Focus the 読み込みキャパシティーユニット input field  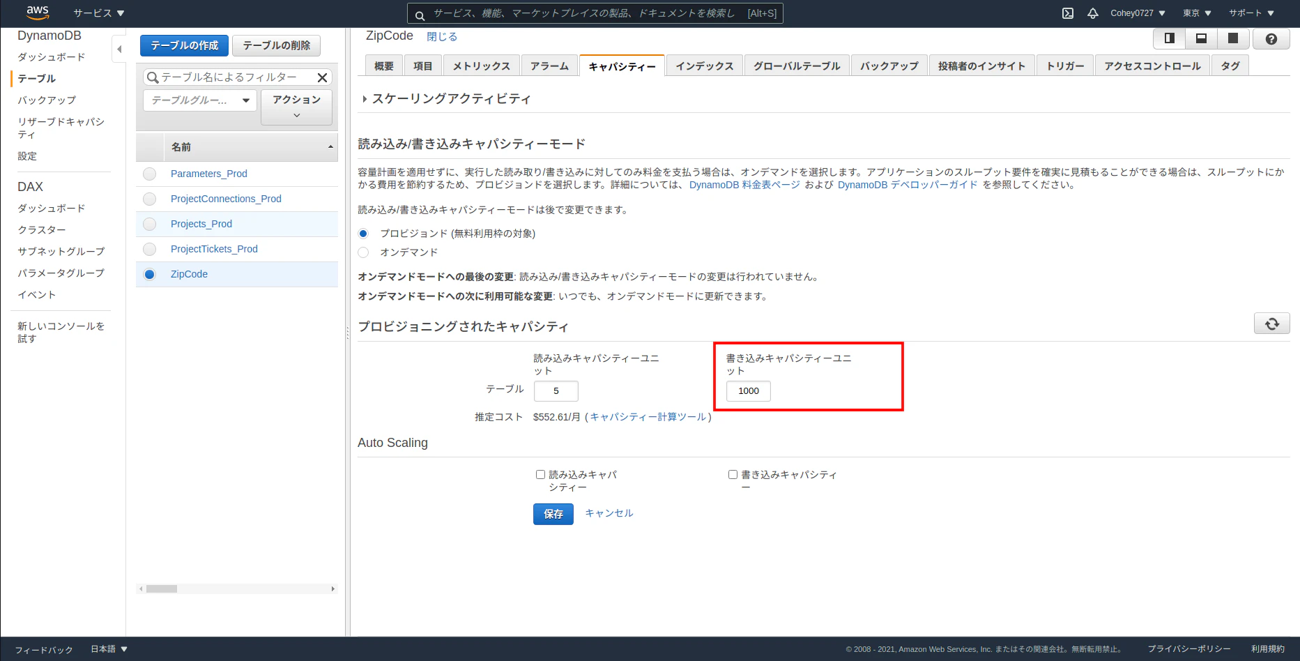(556, 391)
